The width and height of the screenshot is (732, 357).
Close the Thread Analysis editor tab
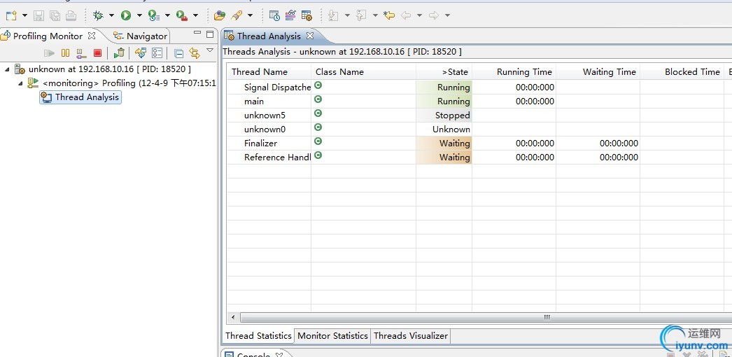(310, 36)
